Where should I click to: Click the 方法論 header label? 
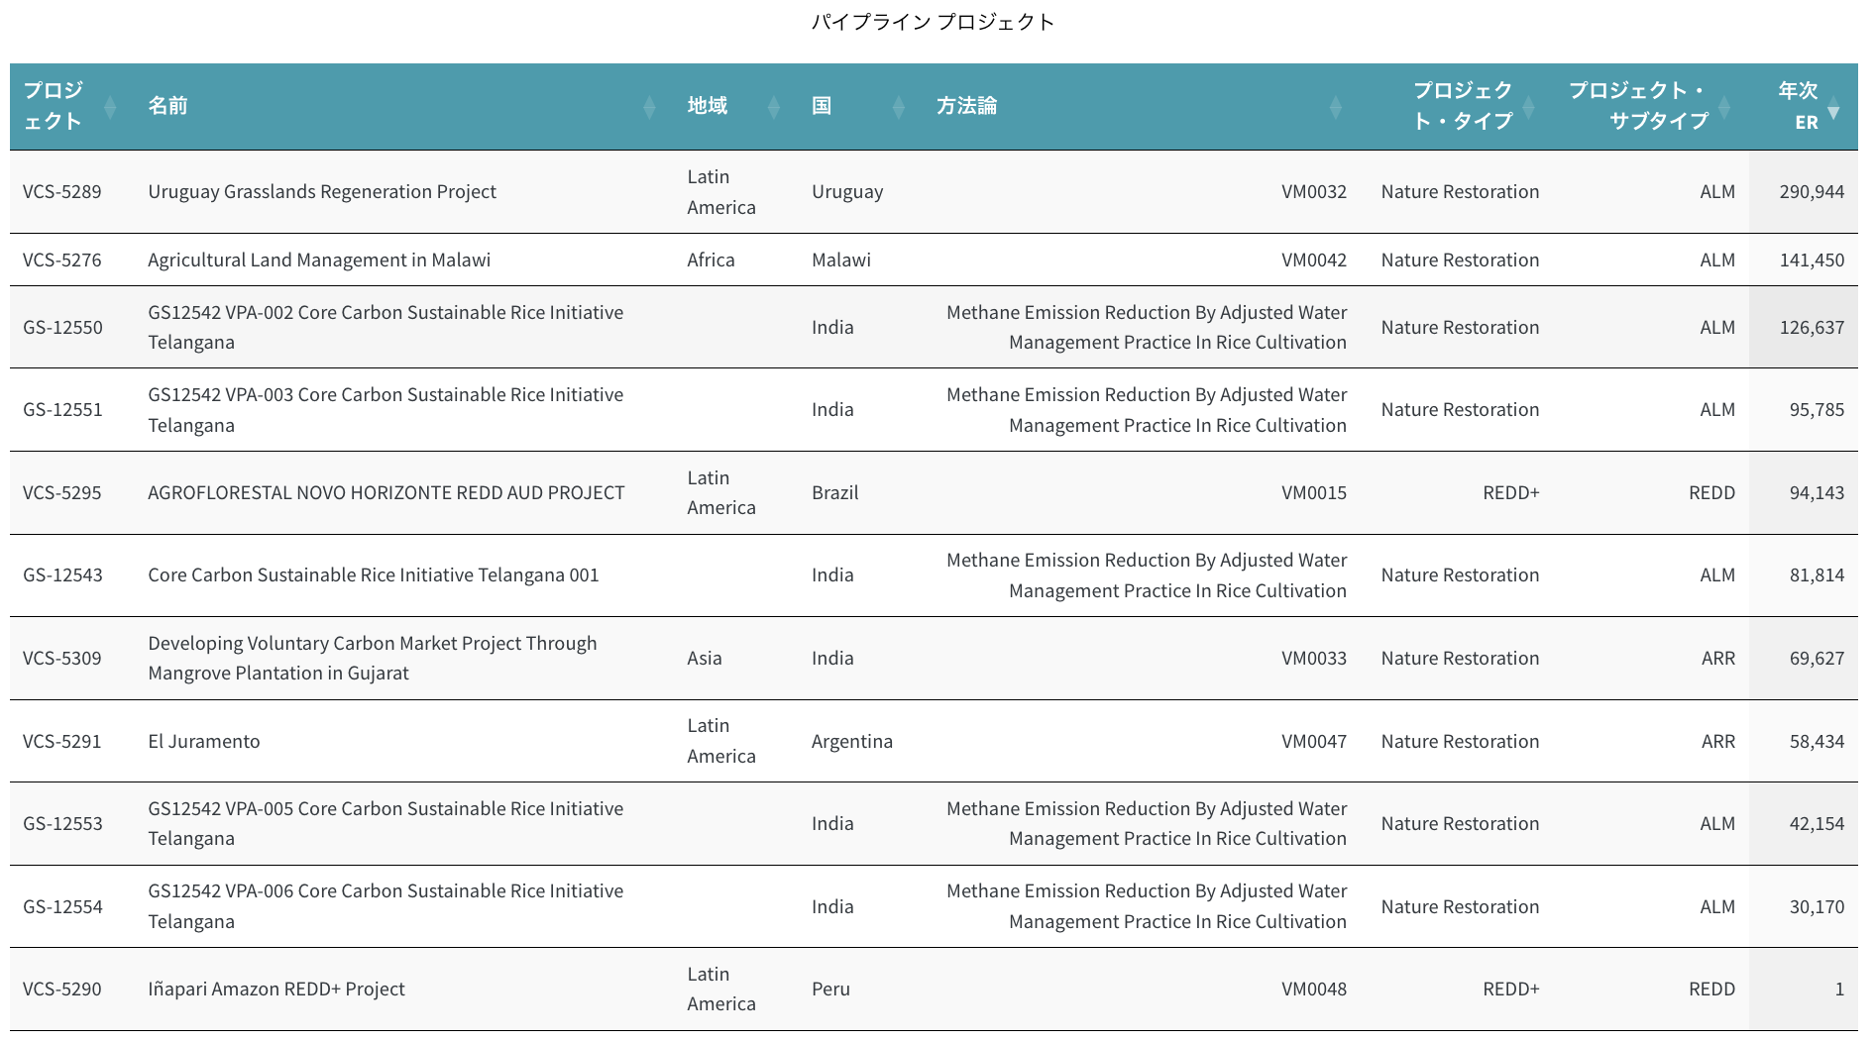pos(966,106)
